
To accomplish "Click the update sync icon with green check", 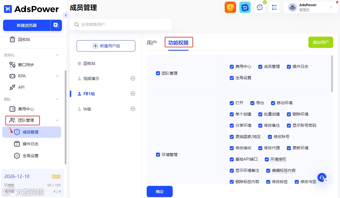I will [260, 7].
